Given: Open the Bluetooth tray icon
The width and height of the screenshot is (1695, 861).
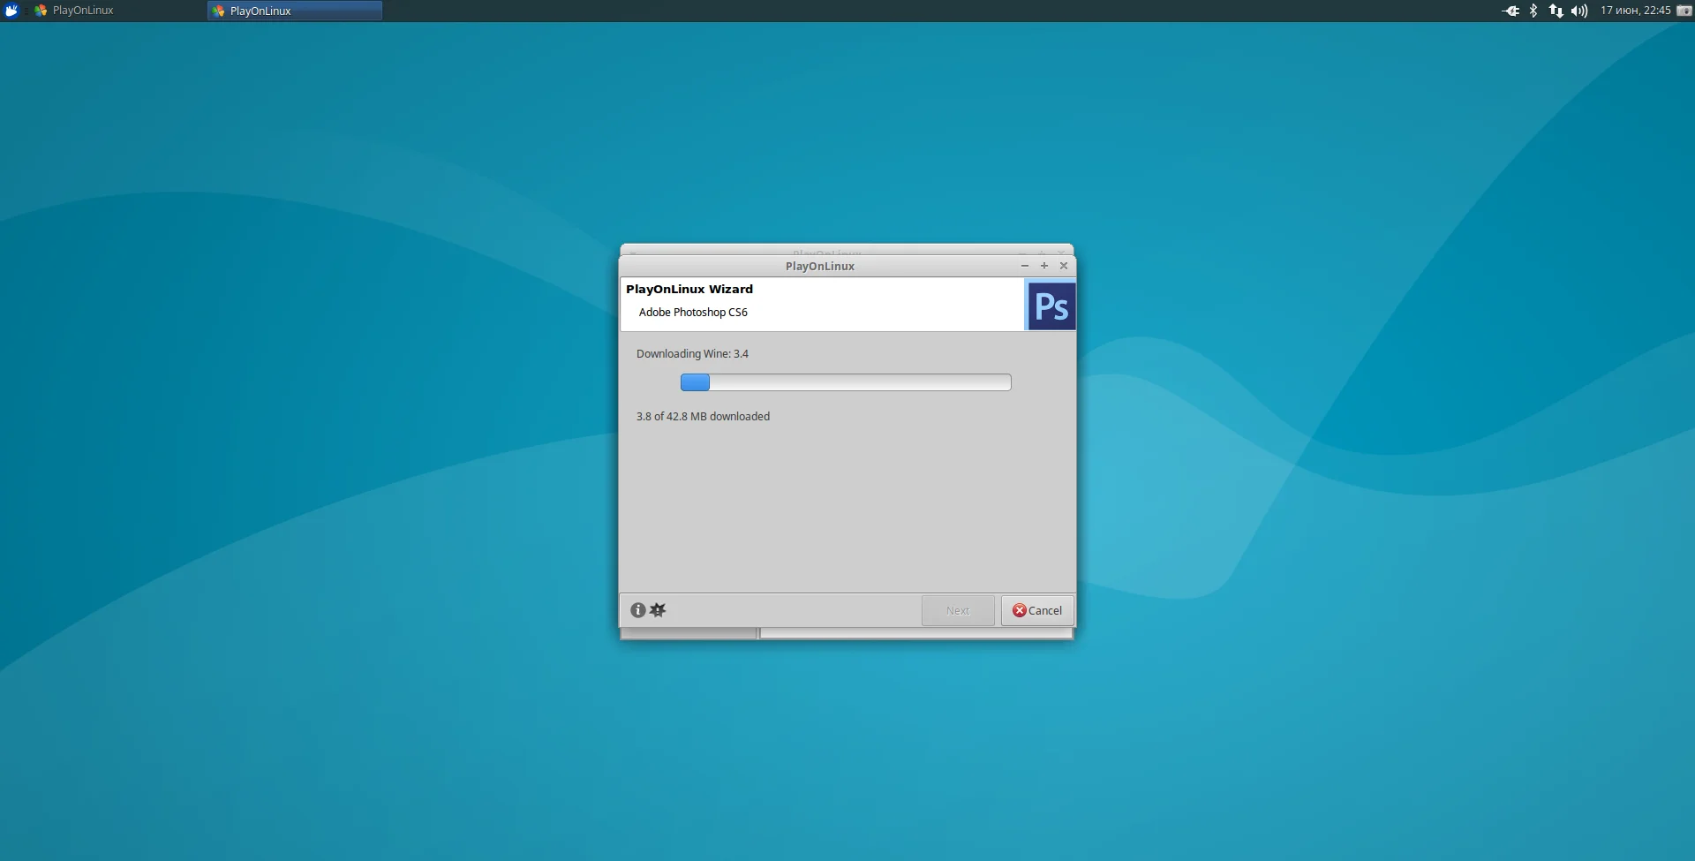Looking at the screenshot, I should pos(1533,11).
